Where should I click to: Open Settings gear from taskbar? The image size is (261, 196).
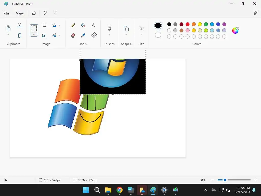click(x=164, y=190)
